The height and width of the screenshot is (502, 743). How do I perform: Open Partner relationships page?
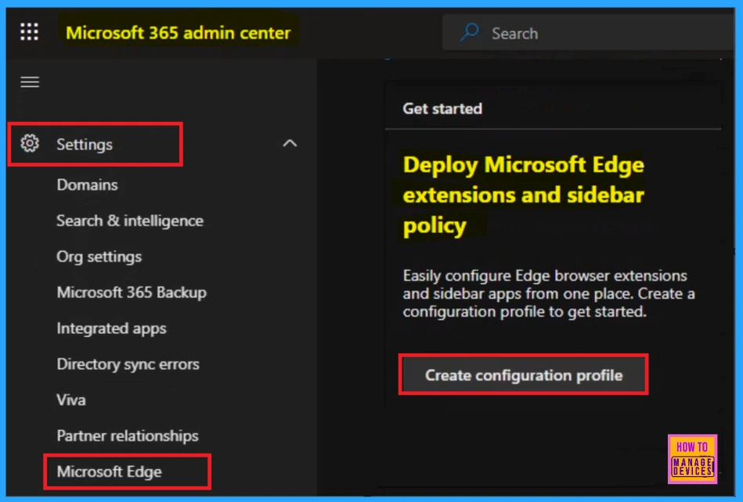click(128, 436)
